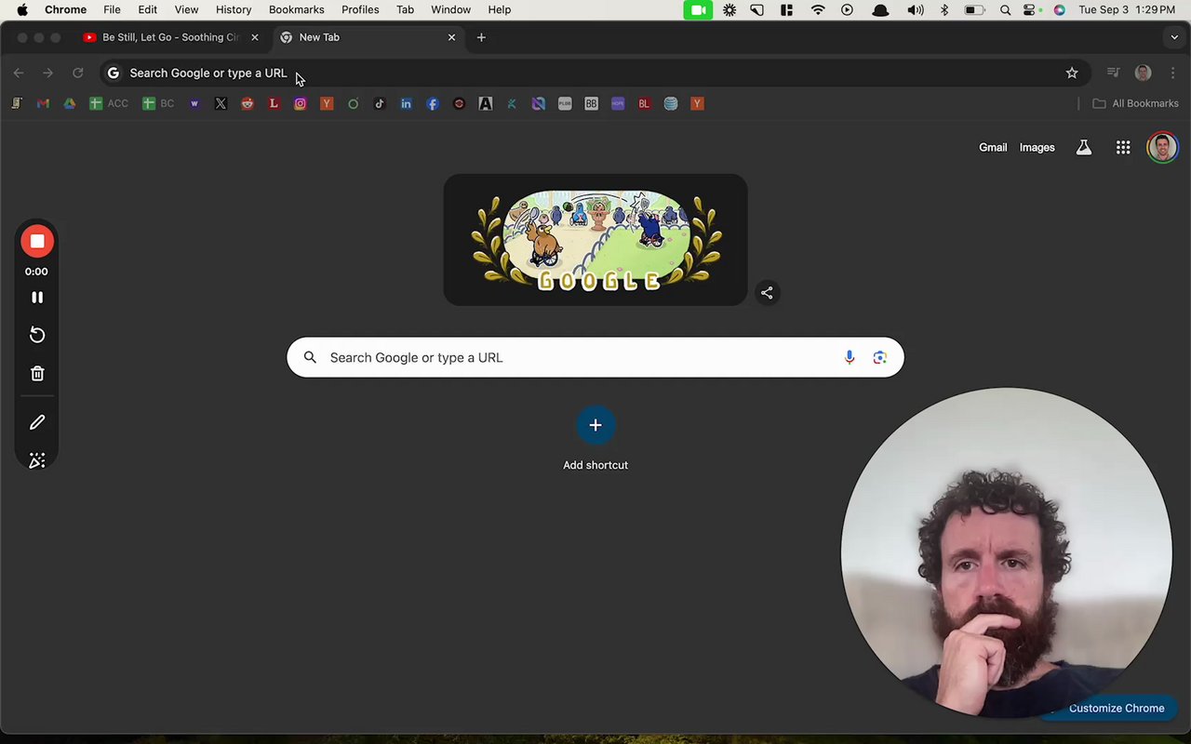Open the purple W bookmark

click(194, 103)
